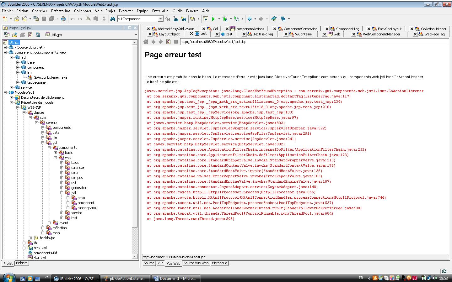This screenshot has height=282, width=452.
Task: Expand the calendar folder node
Action: (x=62, y=168)
